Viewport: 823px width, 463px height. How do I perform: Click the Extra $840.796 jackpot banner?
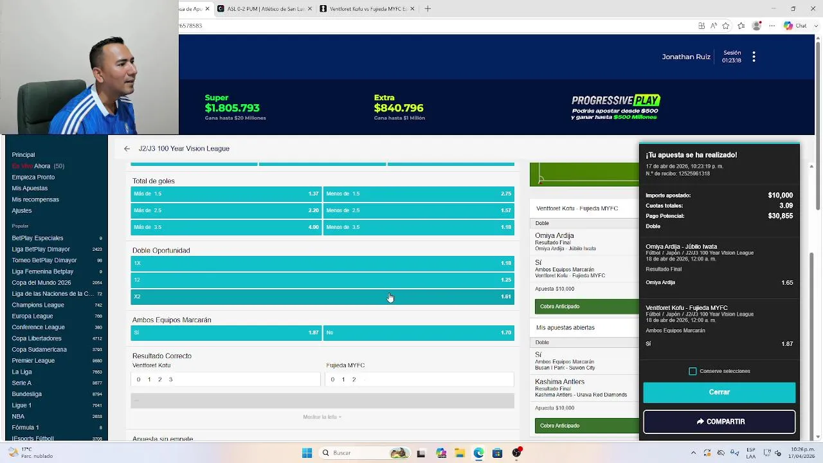point(399,107)
